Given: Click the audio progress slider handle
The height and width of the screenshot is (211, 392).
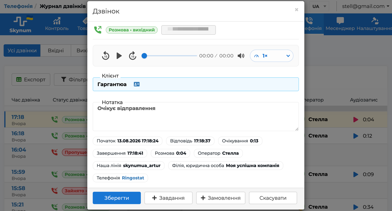Looking at the screenshot, I should click(144, 56).
